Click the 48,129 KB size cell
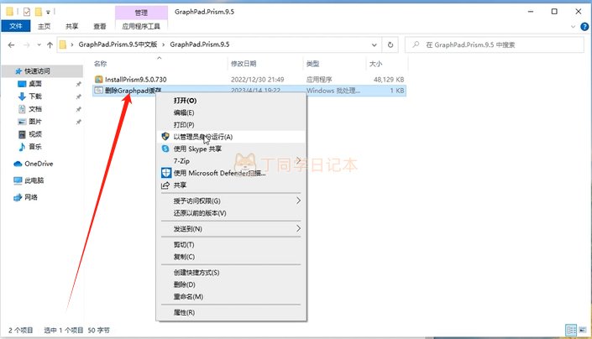The image size is (592, 339). pyautogui.click(x=389, y=80)
